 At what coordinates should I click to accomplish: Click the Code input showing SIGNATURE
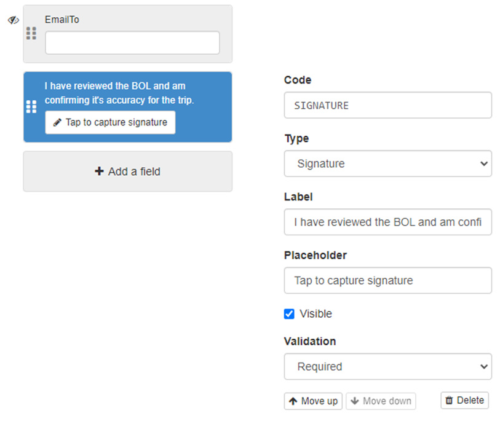387,105
